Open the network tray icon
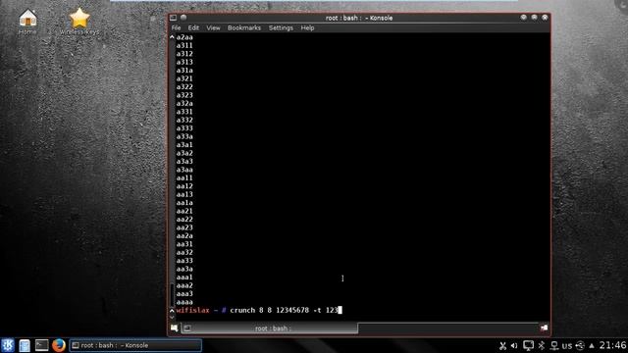Image resolution: width=628 pixels, height=353 pixels. (x=554, y=346)
